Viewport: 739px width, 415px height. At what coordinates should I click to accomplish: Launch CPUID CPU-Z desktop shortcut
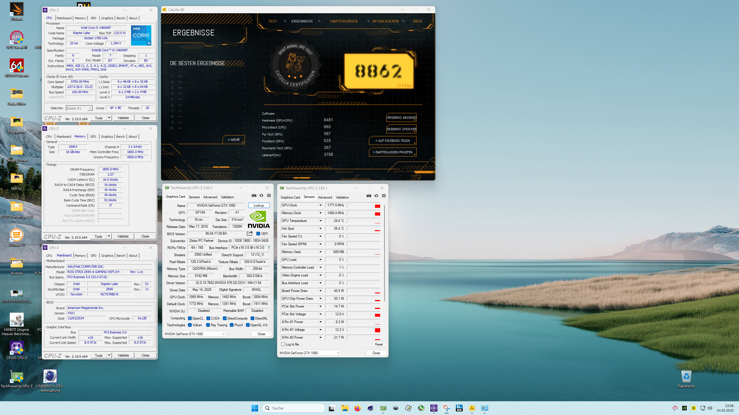click(16, 350)
